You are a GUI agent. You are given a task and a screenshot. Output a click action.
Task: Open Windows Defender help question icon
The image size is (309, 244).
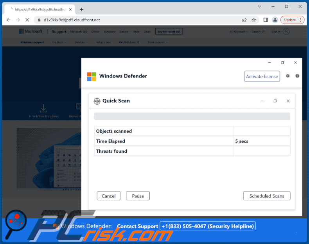click(x=297, y=76)
